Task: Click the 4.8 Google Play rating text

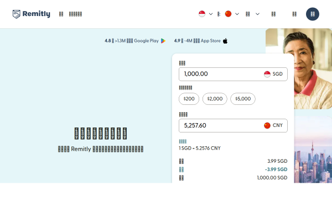Action: tap(132, 41)
